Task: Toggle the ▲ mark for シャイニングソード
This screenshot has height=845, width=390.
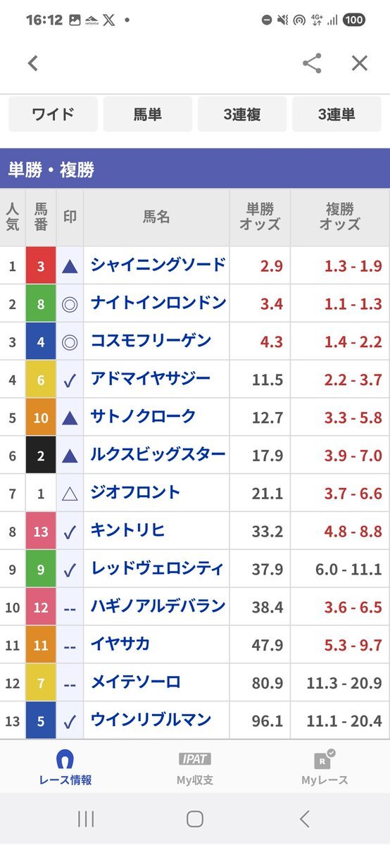Action: [70, 266]
